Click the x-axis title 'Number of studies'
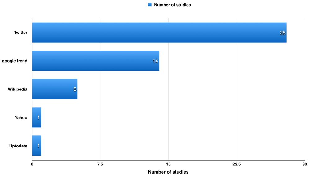This screenshot has width=310, height=176. [168, 172]
